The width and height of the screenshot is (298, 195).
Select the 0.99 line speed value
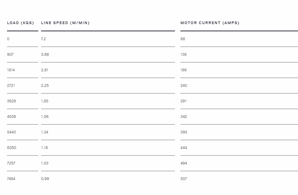click(x=45, y=179)
